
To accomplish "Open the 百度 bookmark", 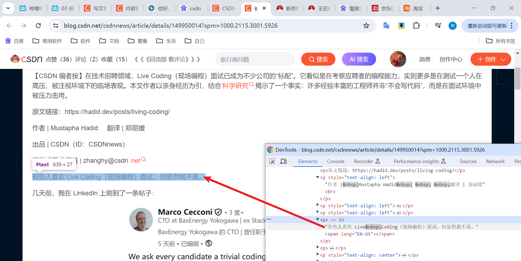I will [x=15, y=41].
